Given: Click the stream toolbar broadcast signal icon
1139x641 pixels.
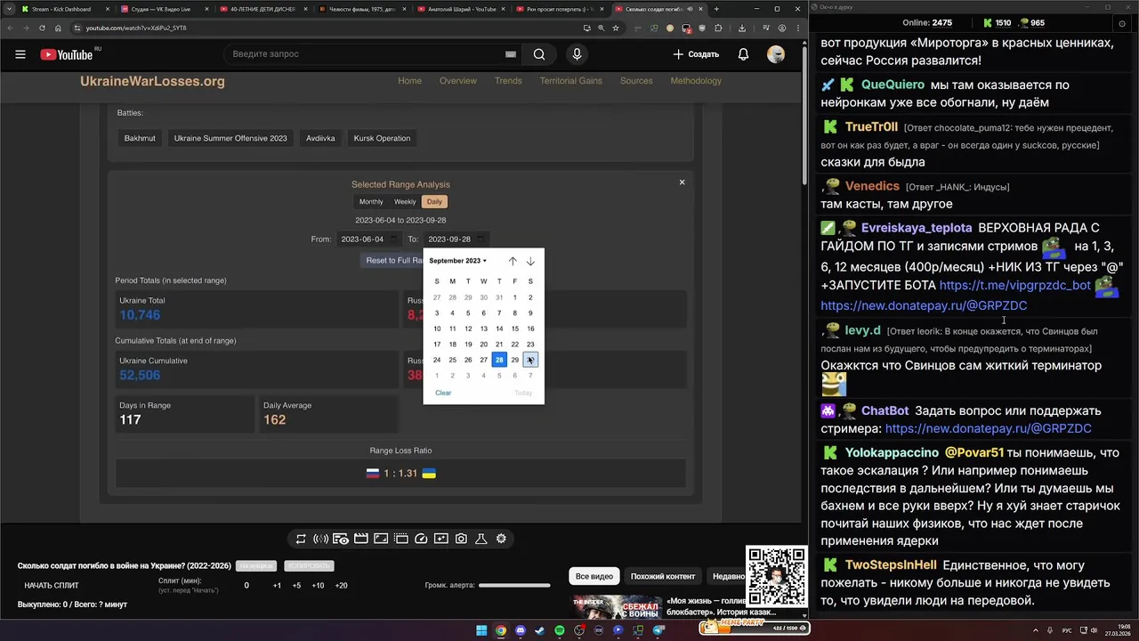Looking at the screenshot, I should tap(320, 539).
